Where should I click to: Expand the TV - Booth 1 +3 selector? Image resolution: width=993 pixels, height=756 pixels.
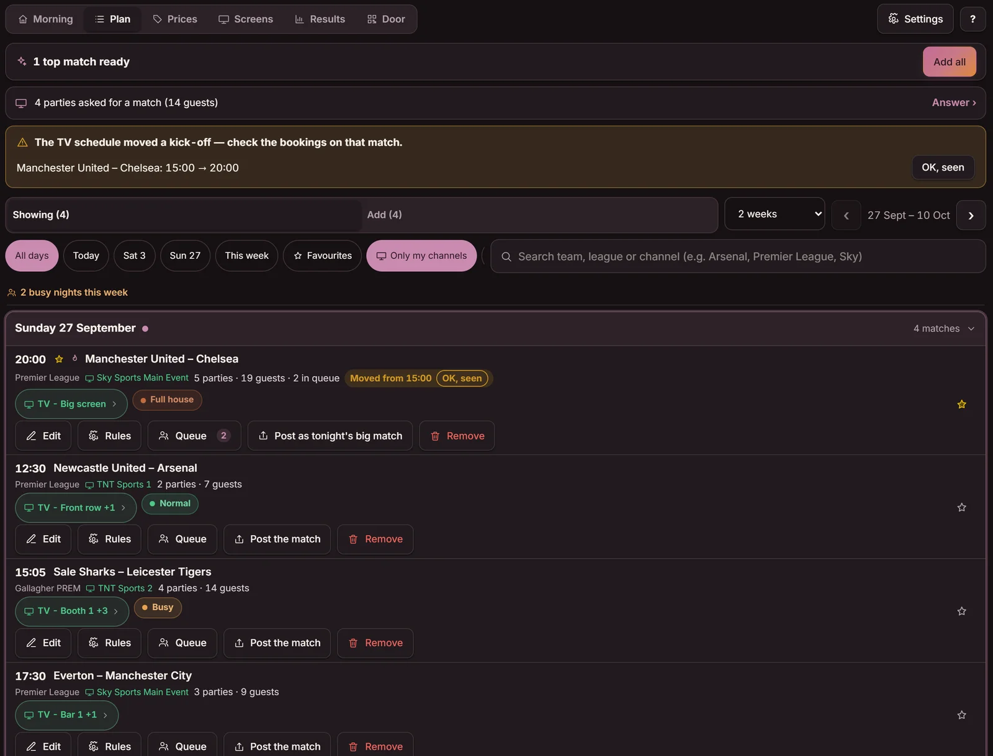point(72,611)
